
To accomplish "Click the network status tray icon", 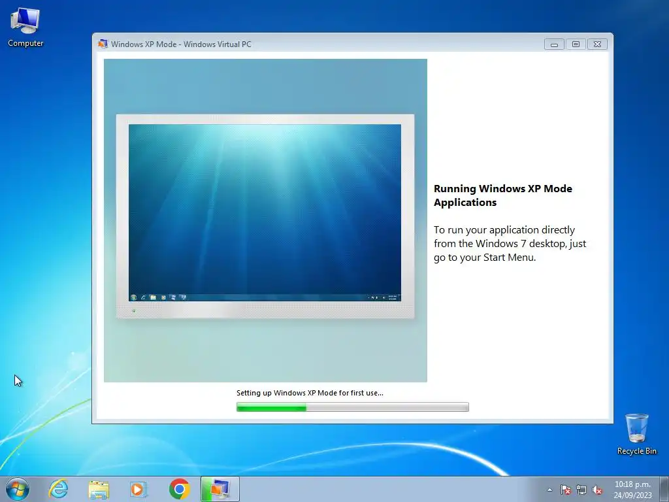I will pos(581,490).
